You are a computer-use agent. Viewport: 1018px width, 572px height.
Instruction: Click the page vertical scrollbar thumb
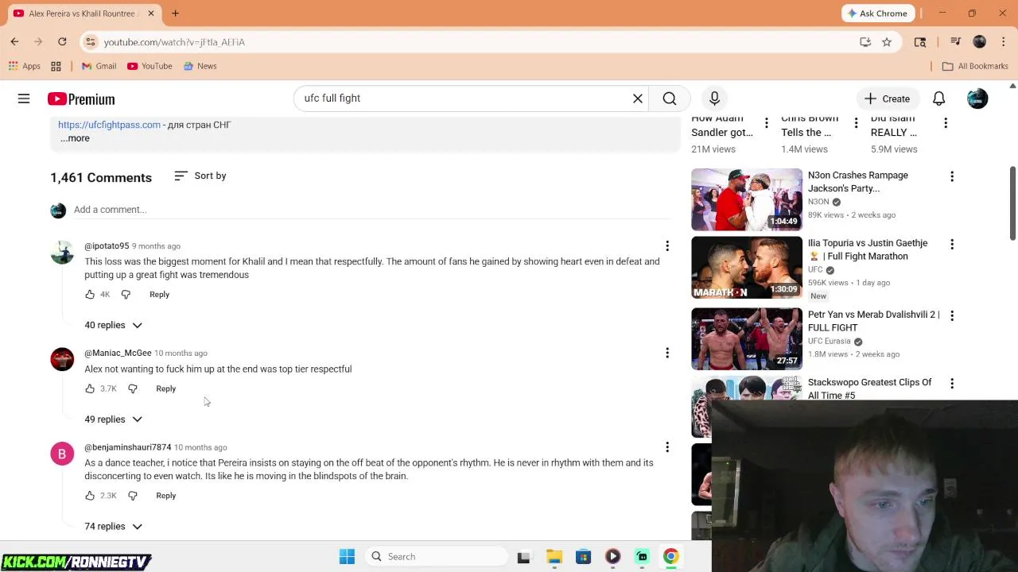[x=1012, y=203]
